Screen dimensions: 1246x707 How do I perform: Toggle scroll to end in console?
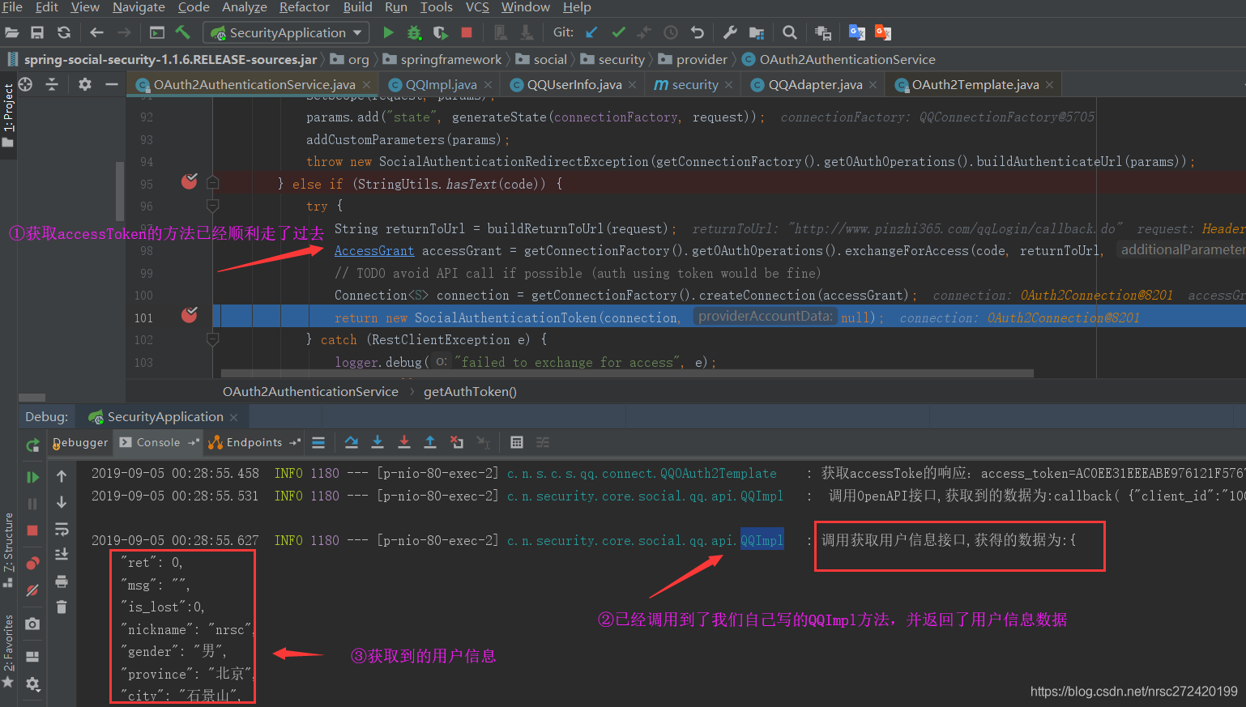62,555
